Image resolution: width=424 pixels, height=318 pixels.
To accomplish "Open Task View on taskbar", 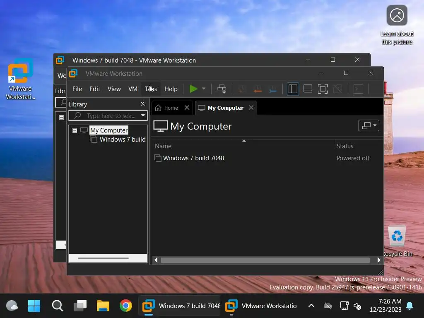I will [x=80, y=306].
